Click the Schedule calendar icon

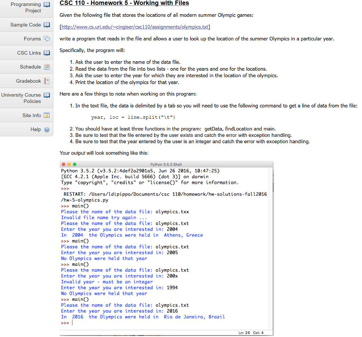click(47, 67)
